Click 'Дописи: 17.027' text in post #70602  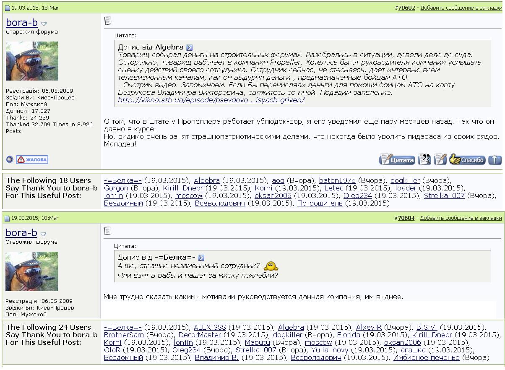(28, 111)
